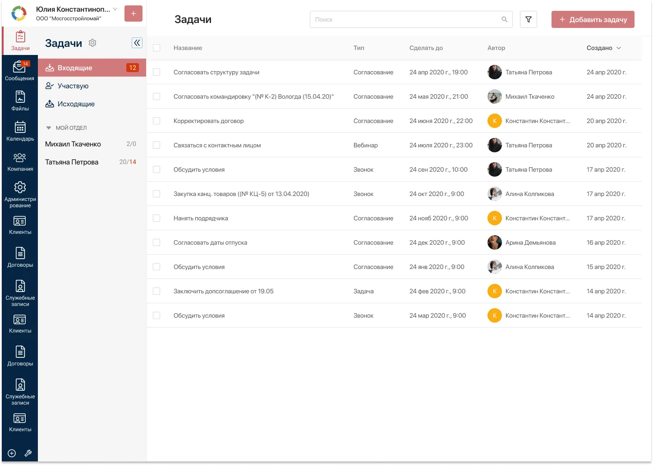Open the Файлы sidebar section
653x465 pixels.
tap(20, 100)
